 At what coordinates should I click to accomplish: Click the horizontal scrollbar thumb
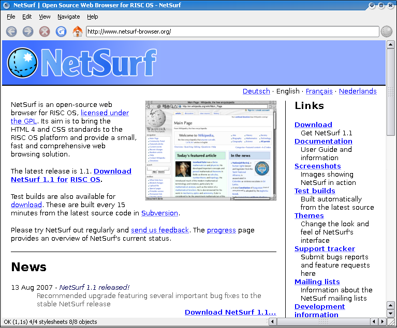coord(324,322)
